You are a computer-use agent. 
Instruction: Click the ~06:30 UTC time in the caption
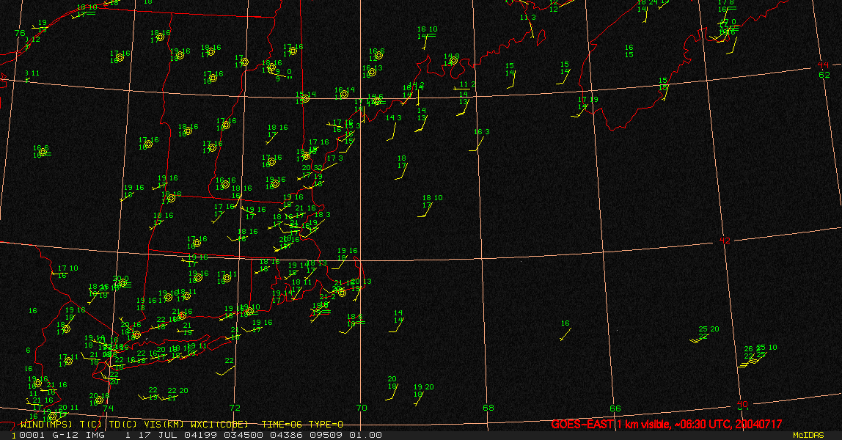pyautogui.click(x=703, y=425)
